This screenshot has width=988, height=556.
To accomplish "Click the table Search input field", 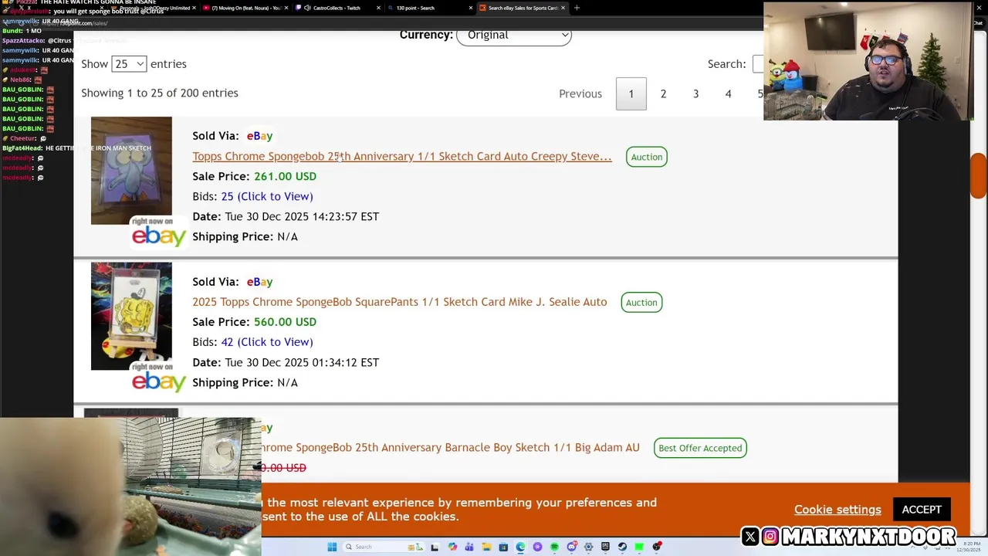I will click(x=758, y=64).
